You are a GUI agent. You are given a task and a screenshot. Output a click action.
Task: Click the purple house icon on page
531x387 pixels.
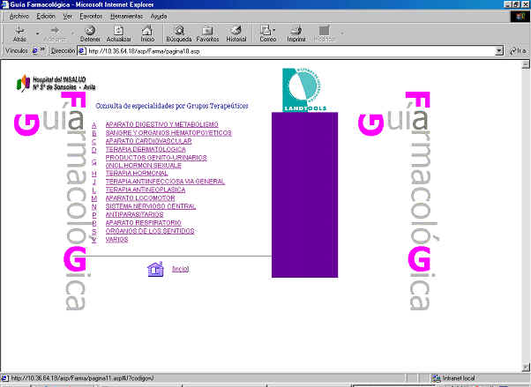(155, 269)
